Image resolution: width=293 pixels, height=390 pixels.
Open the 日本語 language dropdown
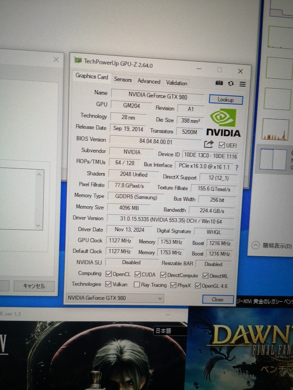[170, 331]
